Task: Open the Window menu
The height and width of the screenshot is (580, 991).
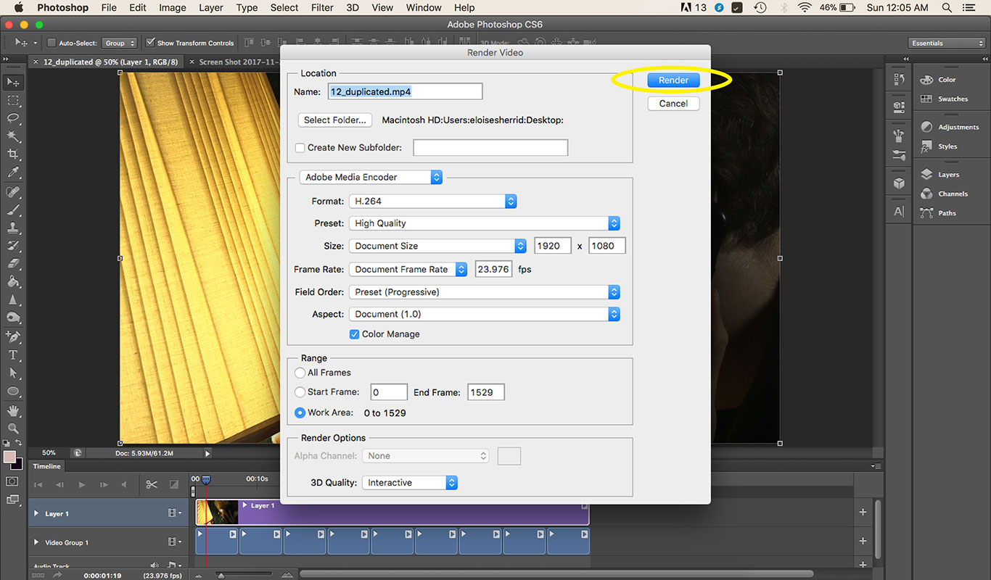Action: (424, 7)
